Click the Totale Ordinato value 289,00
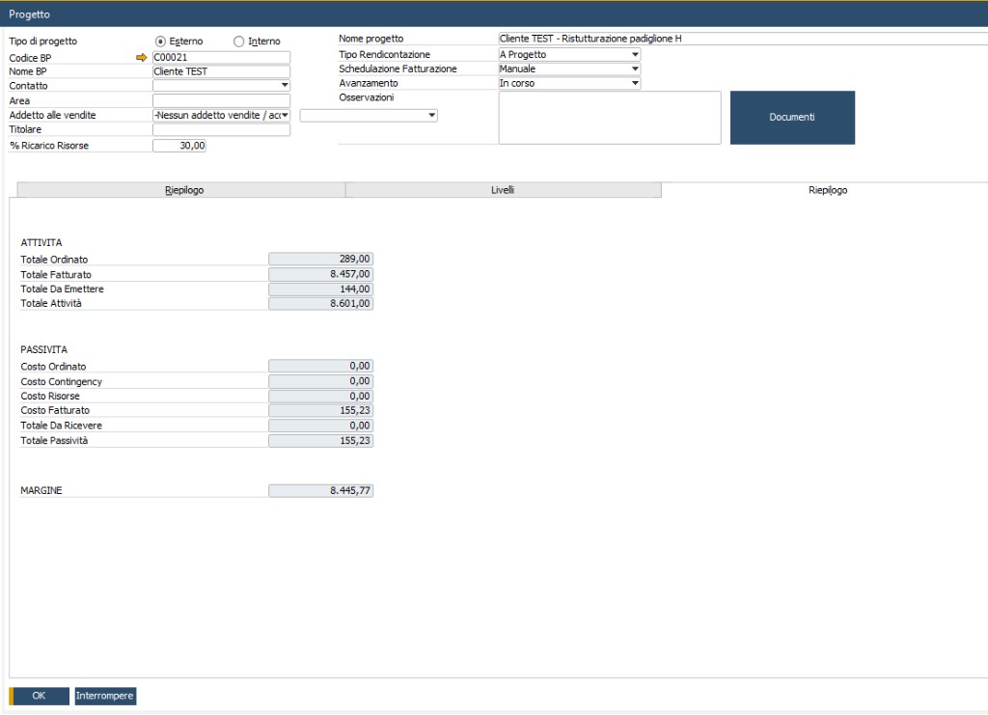Screen dimensions: 988x715 (320, 259)
